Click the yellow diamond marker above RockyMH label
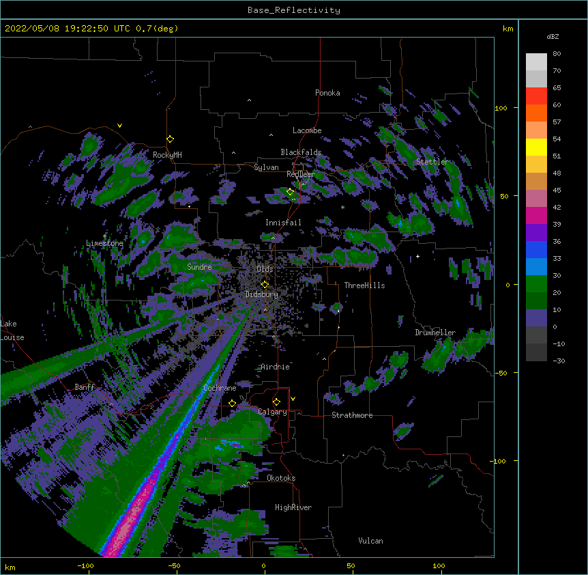The height and width of the screenshot is (575, 588). pos(171,139)
